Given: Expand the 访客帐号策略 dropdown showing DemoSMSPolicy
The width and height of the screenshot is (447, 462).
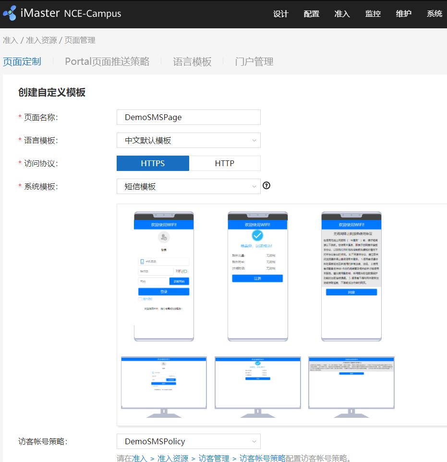Looking at the screenshot, I should point(188,441).
